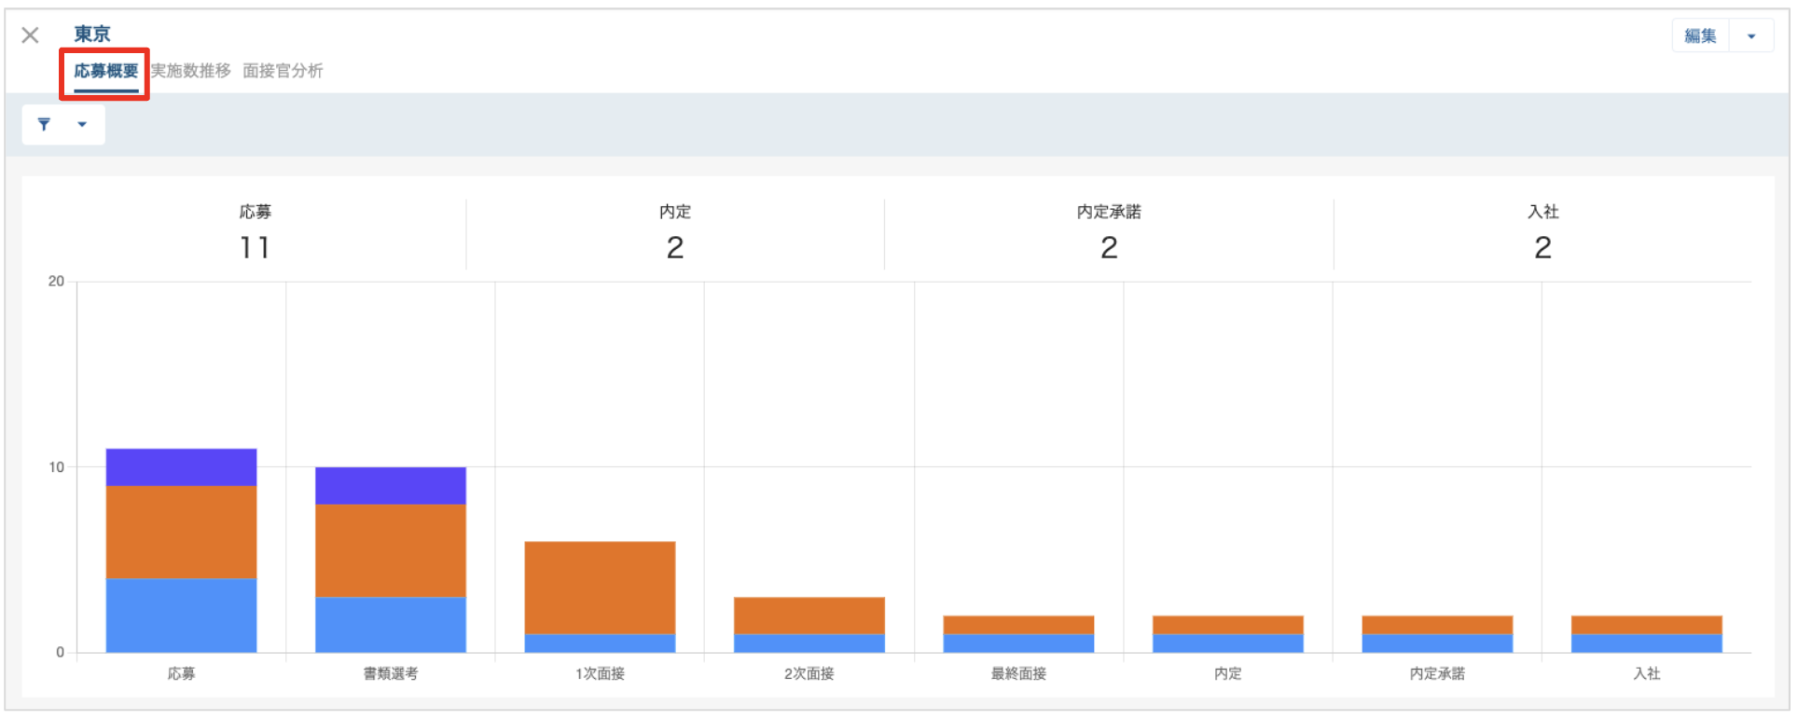Screen dimensions: 1798x720
Task: Select the 応募概要 tab
Action: click(106, 71)
